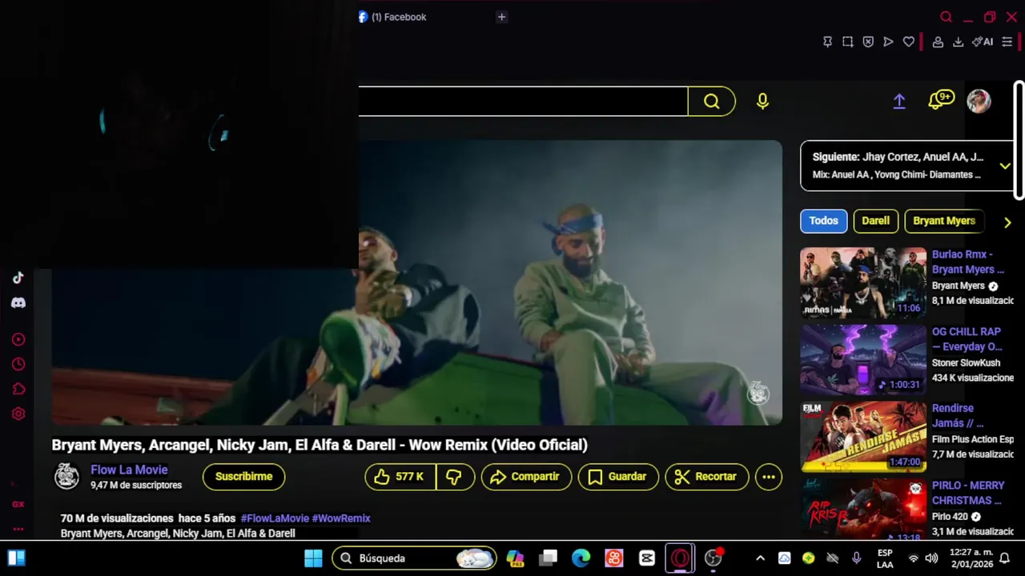Open the Opera account profile icon
The image size is (1025, 576).
pyautogui.click(x=938, y=42)
